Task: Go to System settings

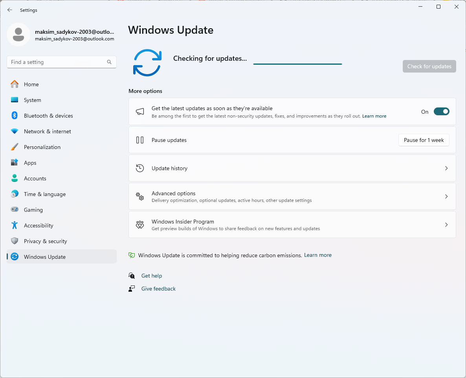Action: (x=62, y=100)
